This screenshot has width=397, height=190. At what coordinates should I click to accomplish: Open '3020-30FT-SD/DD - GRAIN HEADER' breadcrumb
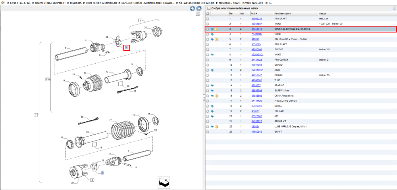148,3
